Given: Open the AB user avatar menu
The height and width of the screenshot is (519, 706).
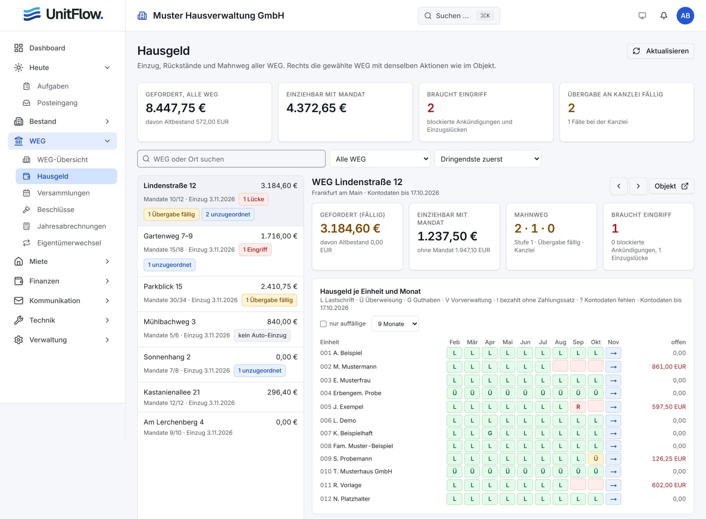Looking at the screenshot, I should coord(685,16).
